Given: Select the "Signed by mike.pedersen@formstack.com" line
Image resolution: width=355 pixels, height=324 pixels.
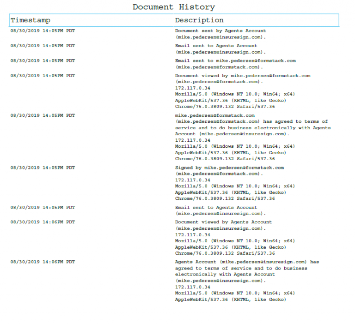Looking at the screenshot, I should click(229, 168).
